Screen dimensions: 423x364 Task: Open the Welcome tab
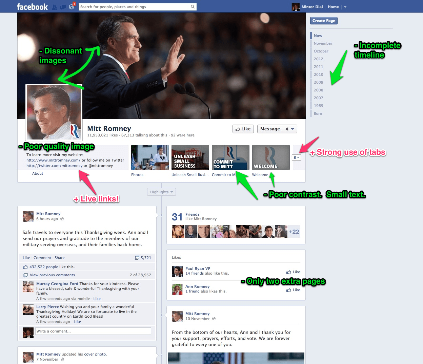(x=271, y=157)
